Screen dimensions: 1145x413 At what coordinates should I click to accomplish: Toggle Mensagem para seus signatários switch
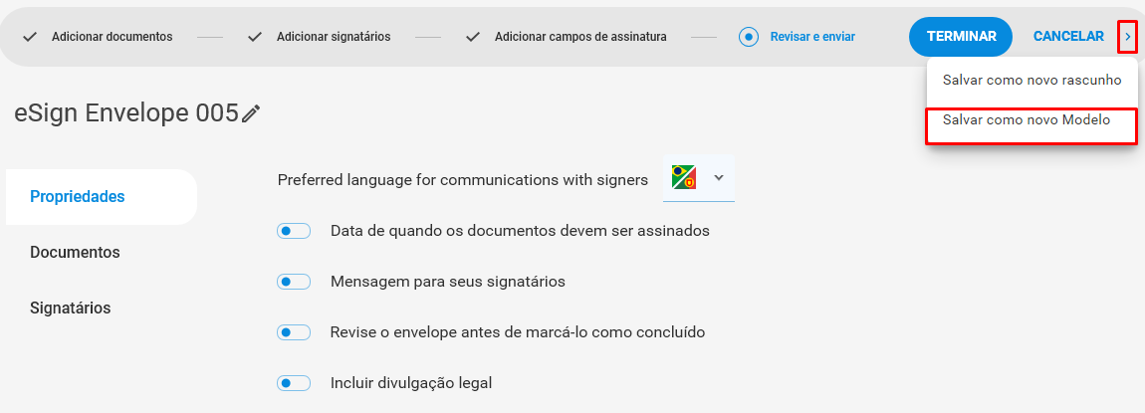pos(294,282)
